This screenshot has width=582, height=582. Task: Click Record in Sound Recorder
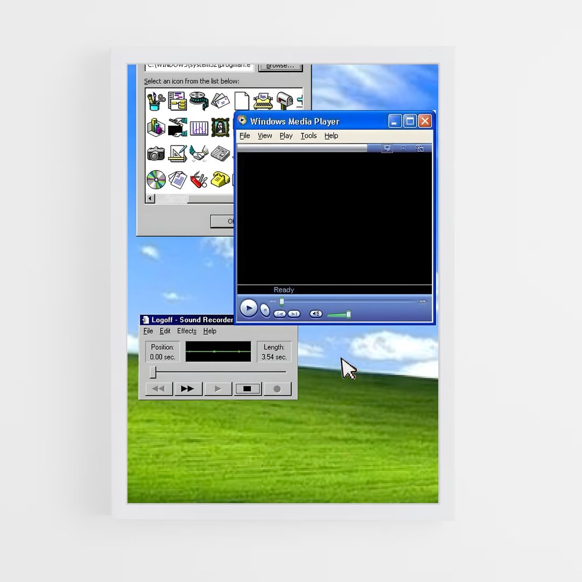point(277,389)
